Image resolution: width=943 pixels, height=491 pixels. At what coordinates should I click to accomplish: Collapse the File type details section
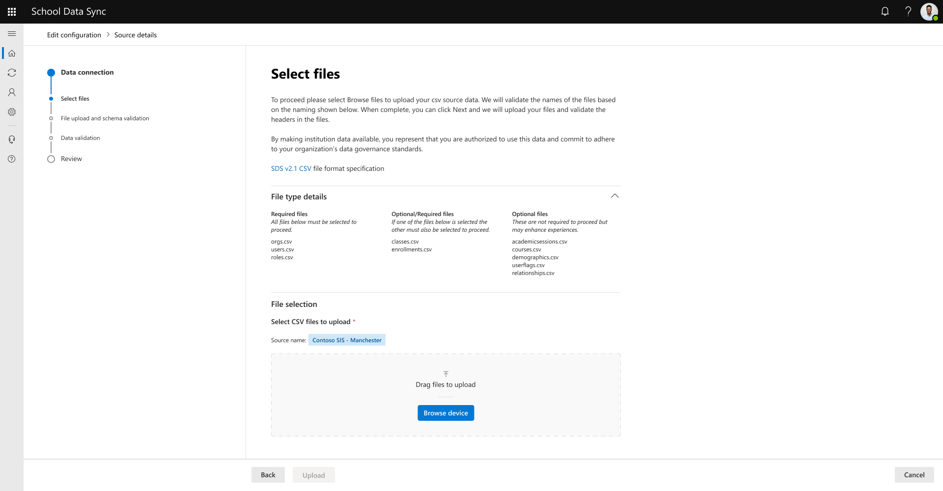pyautogui.click(x=614, y=196)
